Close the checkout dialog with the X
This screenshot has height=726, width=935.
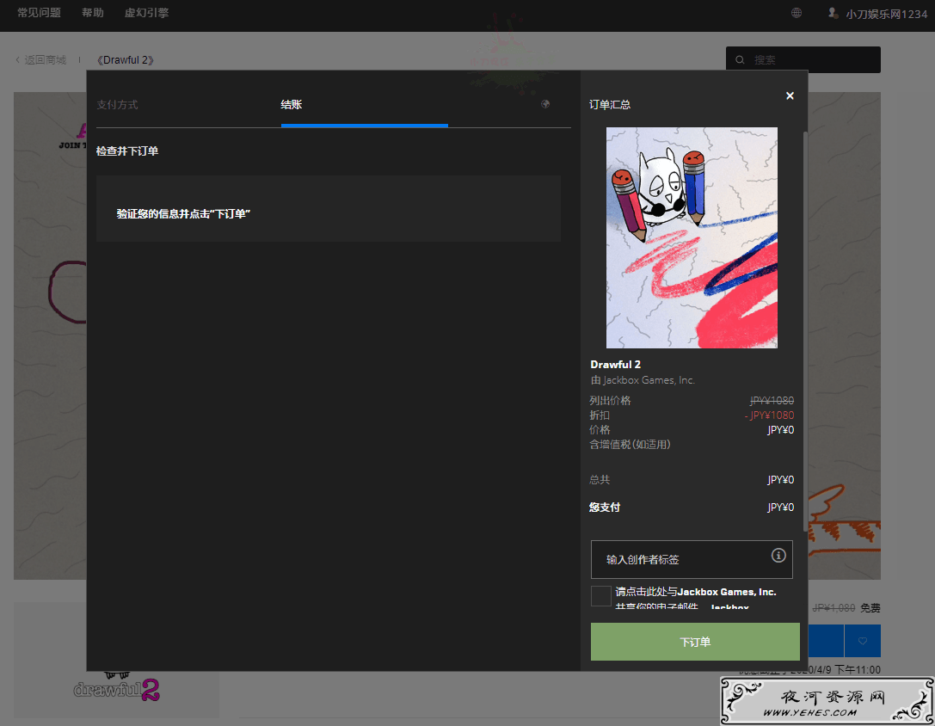(790, 95)
